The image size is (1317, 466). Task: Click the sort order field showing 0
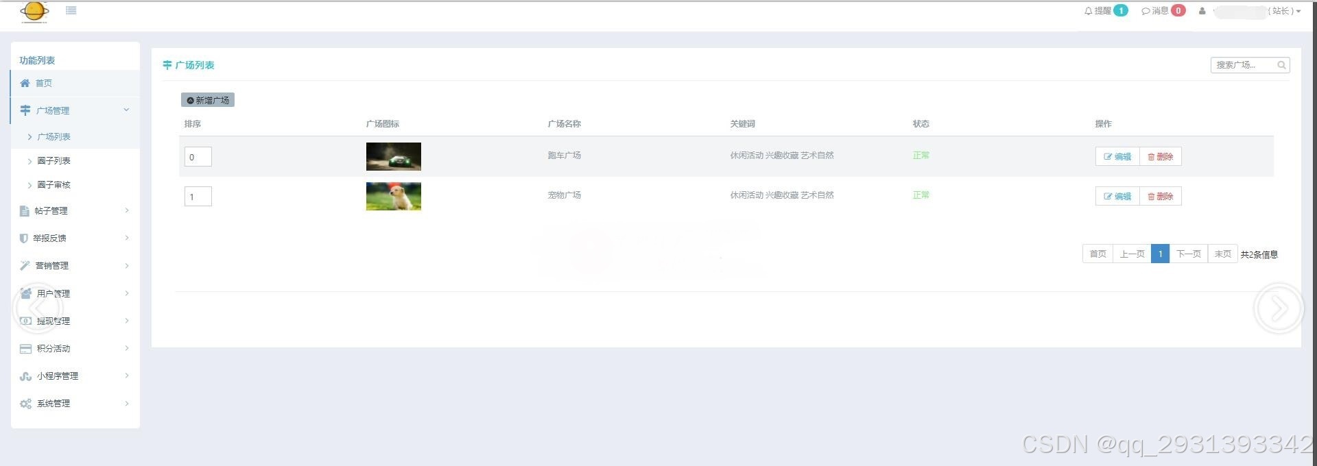[x=198, y=157]
